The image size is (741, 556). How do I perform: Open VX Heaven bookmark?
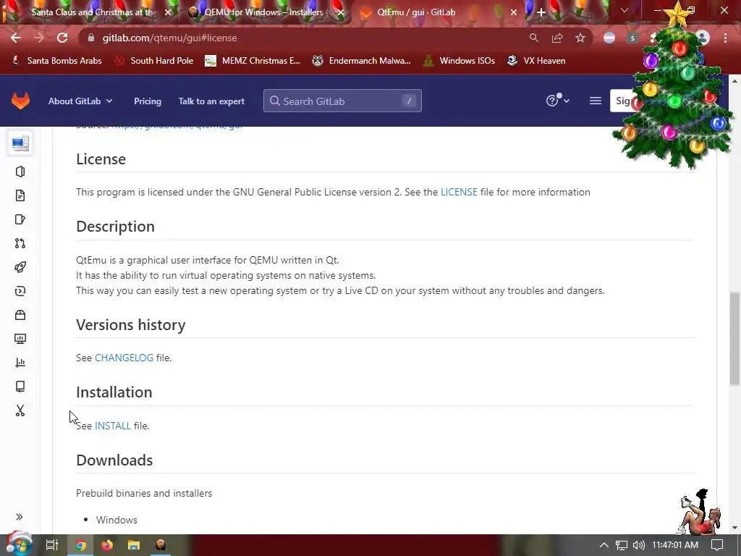(536, 61)
